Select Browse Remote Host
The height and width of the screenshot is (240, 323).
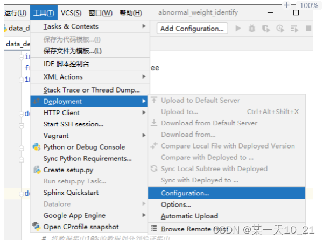point(227,229)
